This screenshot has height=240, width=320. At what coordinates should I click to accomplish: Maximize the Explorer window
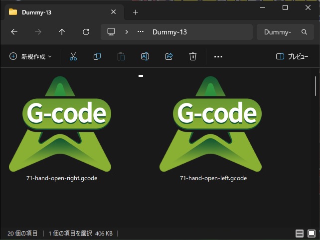(x=285, y=7)
